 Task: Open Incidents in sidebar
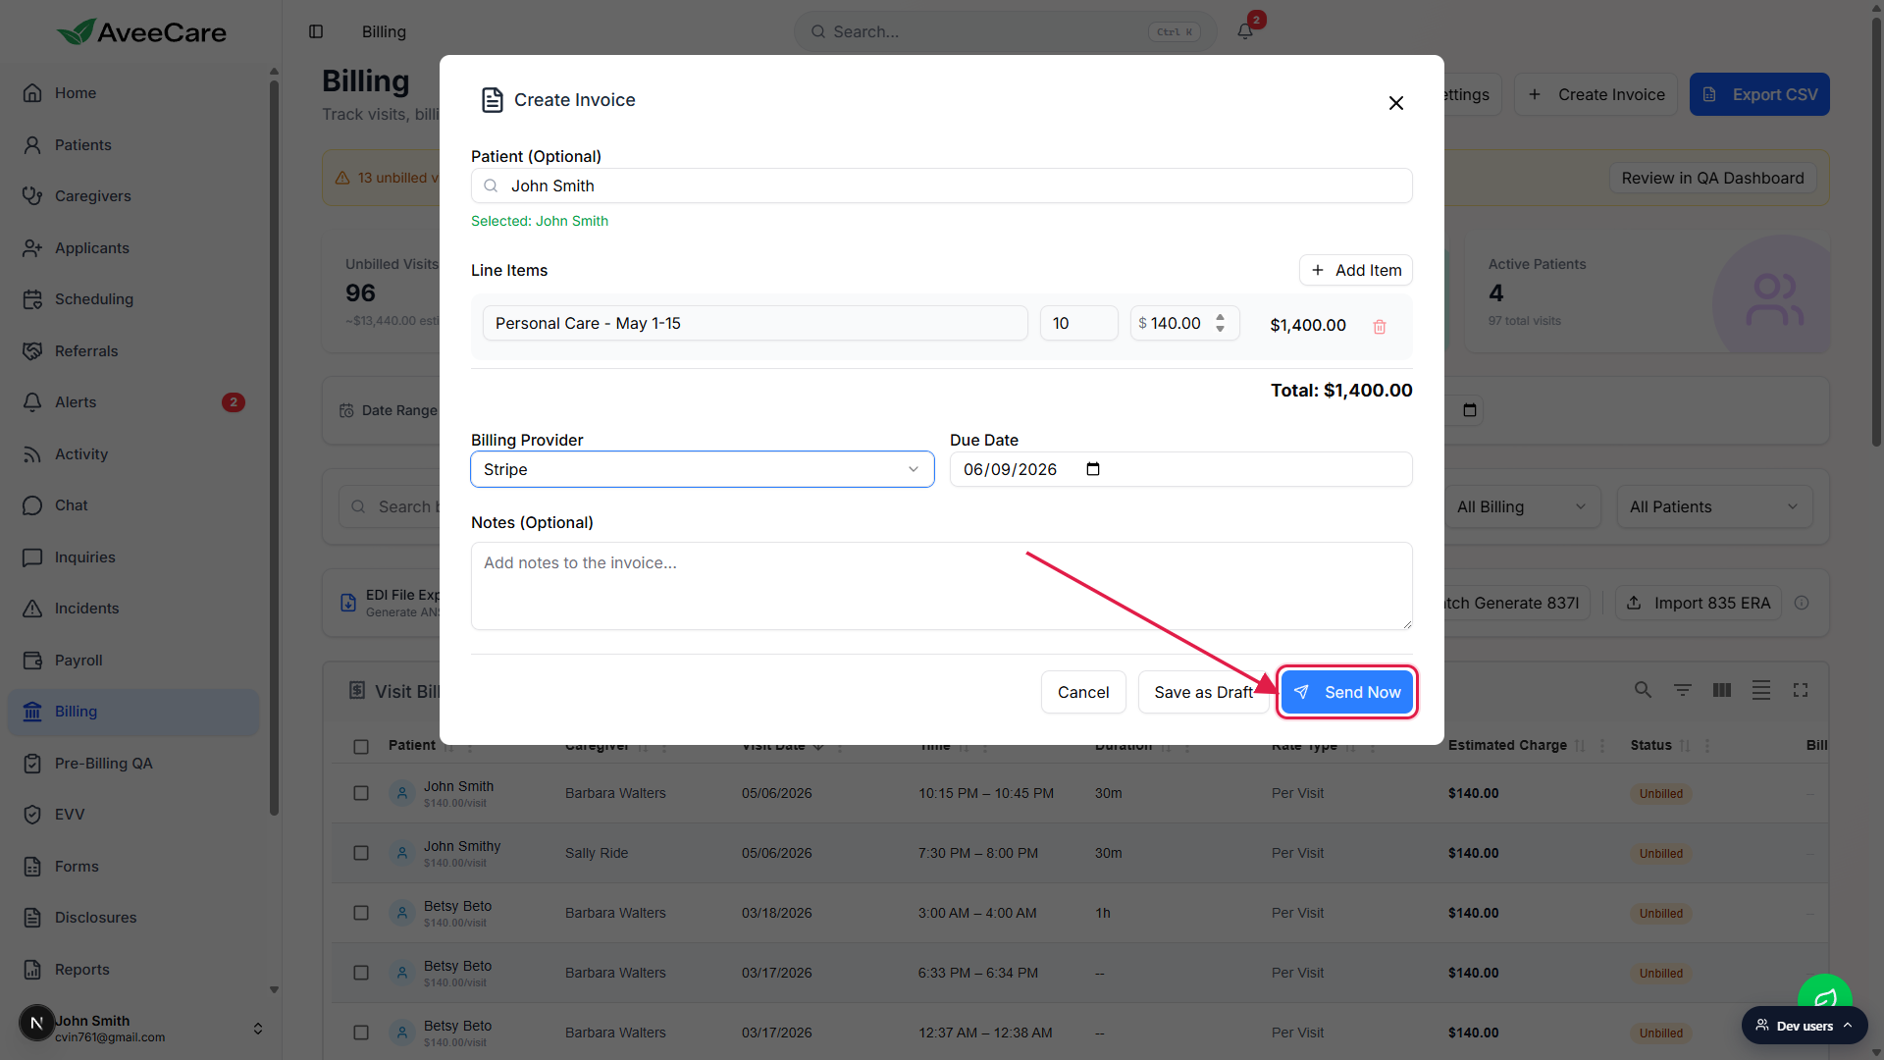coord(132,609)
